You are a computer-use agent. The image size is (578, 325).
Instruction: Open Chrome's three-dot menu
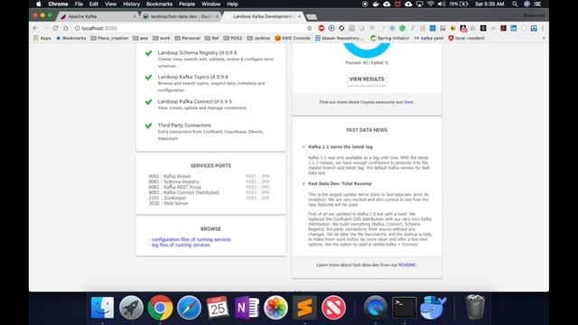543,28
